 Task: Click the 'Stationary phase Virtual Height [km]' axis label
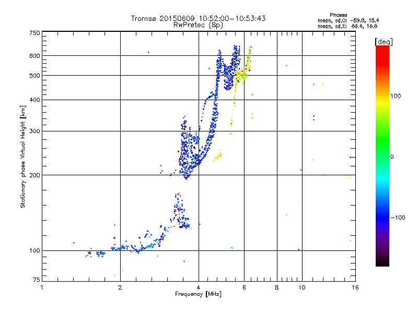[23, 156]
